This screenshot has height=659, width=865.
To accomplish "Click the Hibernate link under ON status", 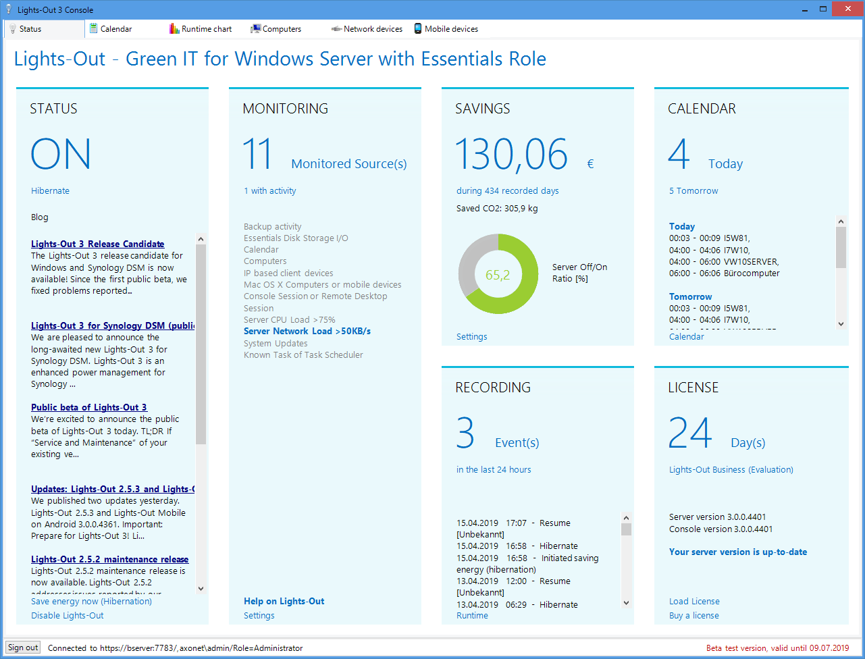I will [50, 191].
